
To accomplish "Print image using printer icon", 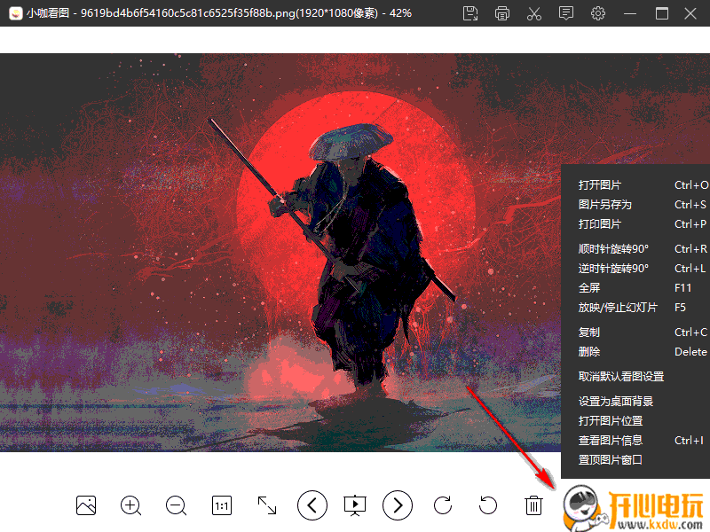I will [x=502, y=14].
